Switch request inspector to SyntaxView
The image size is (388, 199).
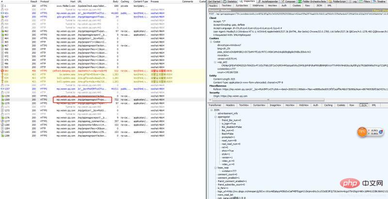(x=242, y=5)
